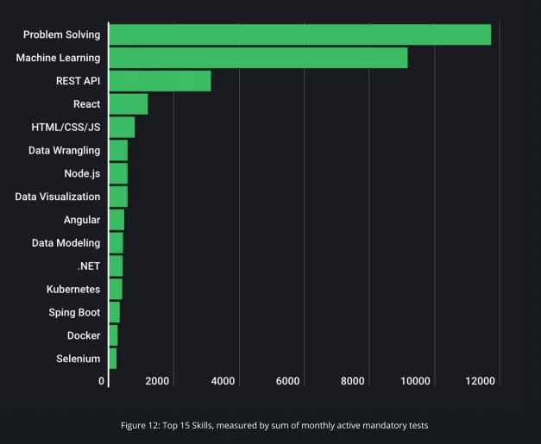
Task: Click the Selenium label
Action: click(x=79, y=359)
